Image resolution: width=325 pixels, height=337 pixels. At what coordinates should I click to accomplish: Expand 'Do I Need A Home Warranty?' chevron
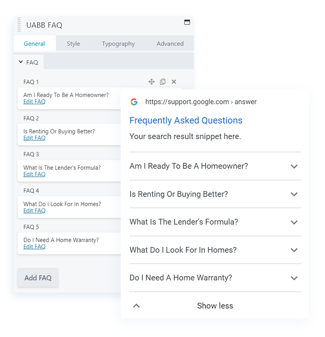tap(294, 278)
